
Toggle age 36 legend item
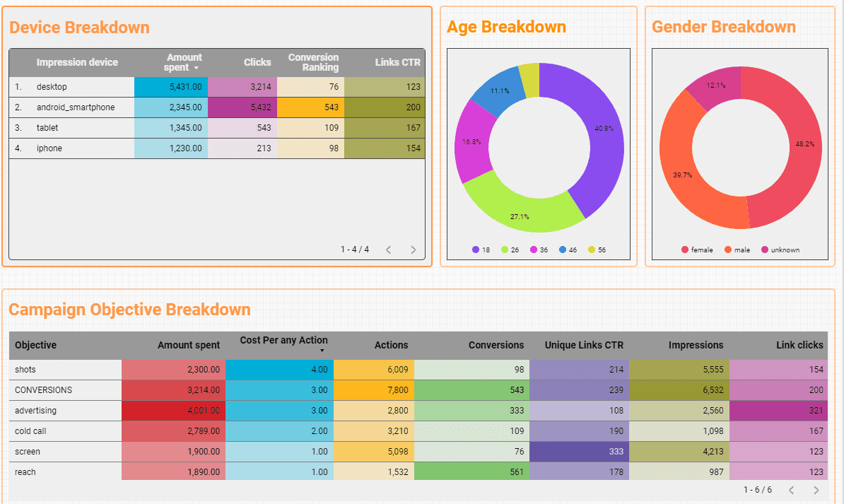pyautogui.click(x=539, y=250)
